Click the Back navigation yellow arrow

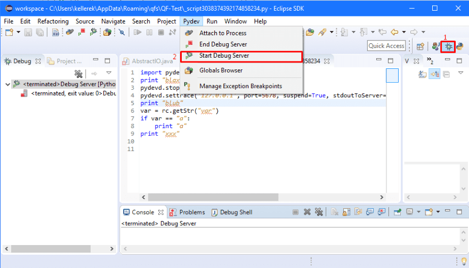tap(395, 32)
